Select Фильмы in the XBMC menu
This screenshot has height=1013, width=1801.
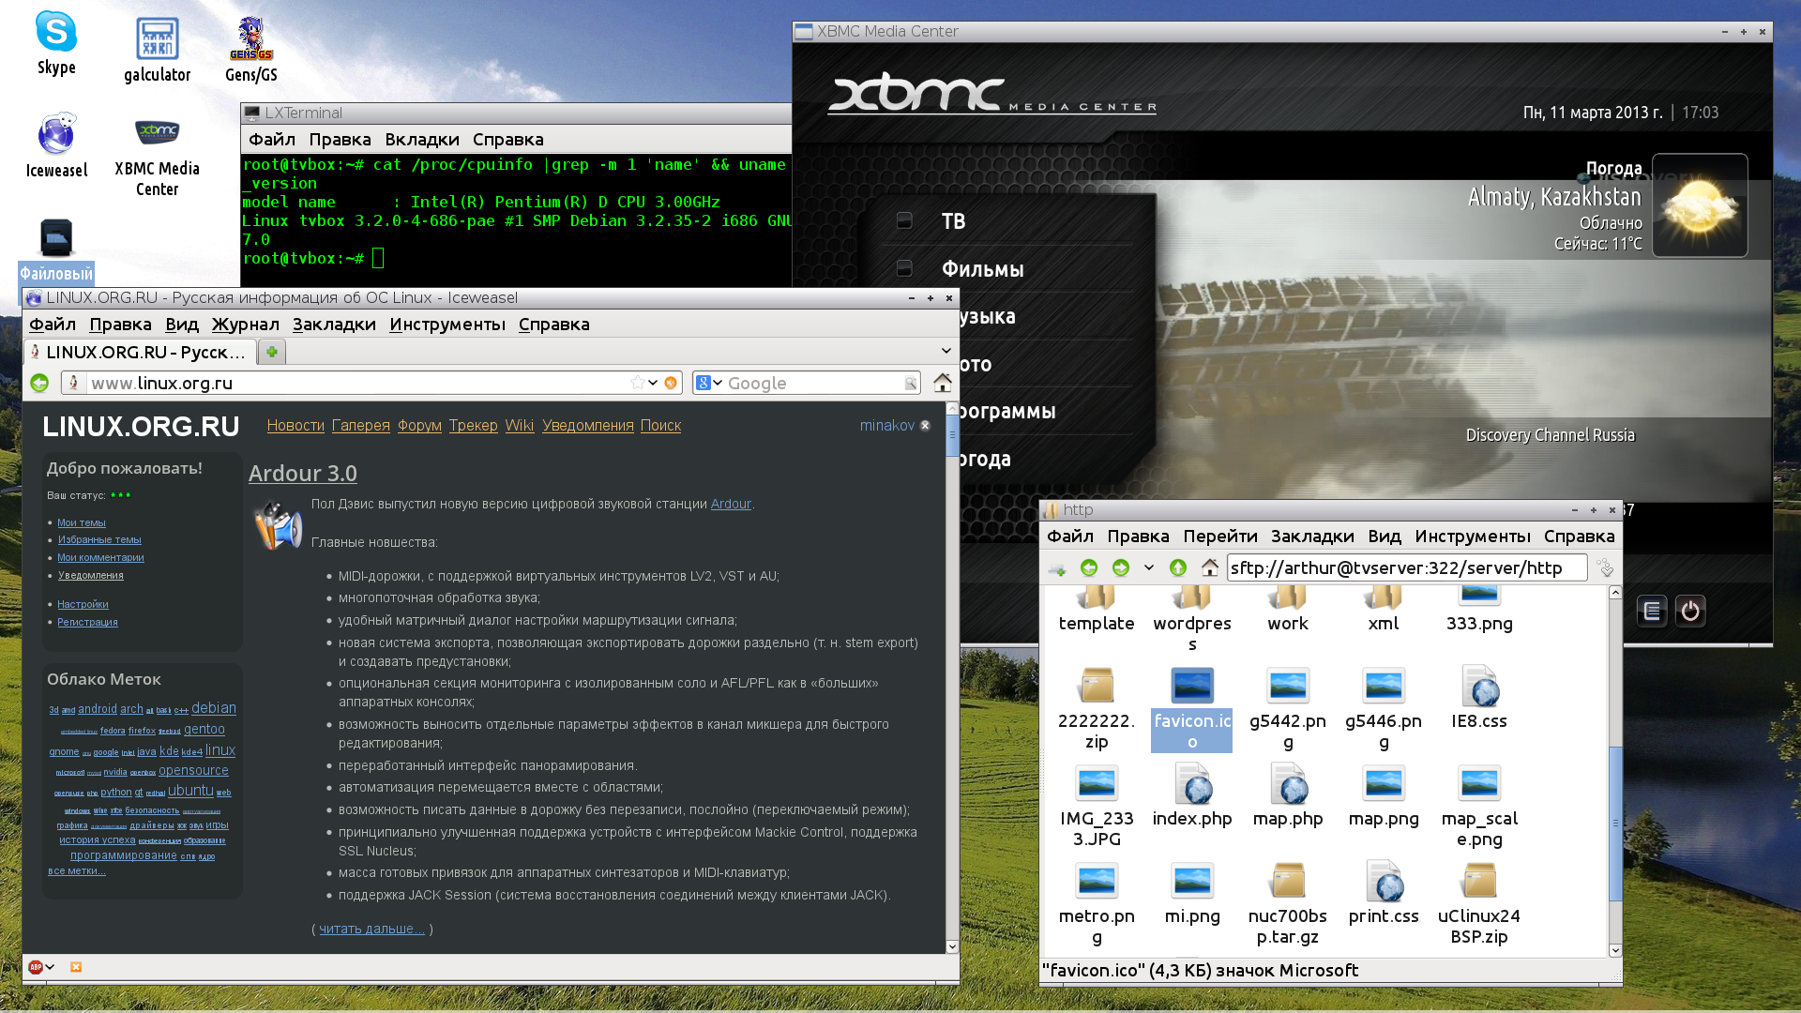pyautogui.click(x=982, y=269)
